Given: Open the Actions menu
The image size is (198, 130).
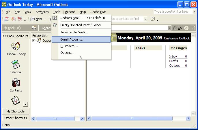Looking at the screenshot, I should coord(70,12).
